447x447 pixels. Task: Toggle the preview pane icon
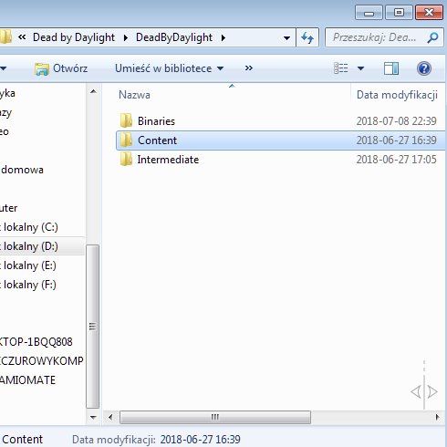(391, 68)
